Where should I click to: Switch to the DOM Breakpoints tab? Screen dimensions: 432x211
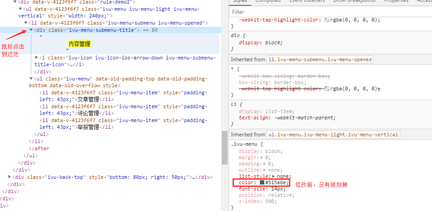(354, 1)
